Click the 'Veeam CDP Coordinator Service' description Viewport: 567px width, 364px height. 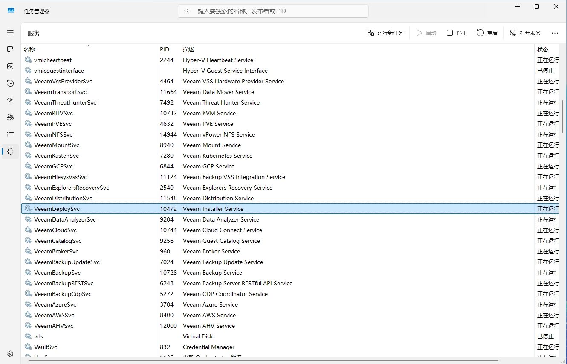(x=225, y=294)
